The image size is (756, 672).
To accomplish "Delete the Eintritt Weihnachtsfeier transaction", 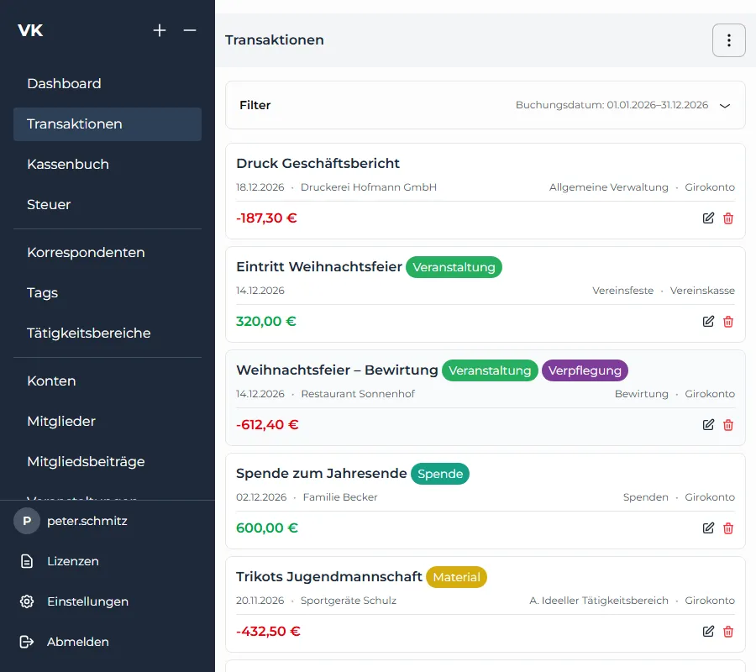I will (728, 322).
